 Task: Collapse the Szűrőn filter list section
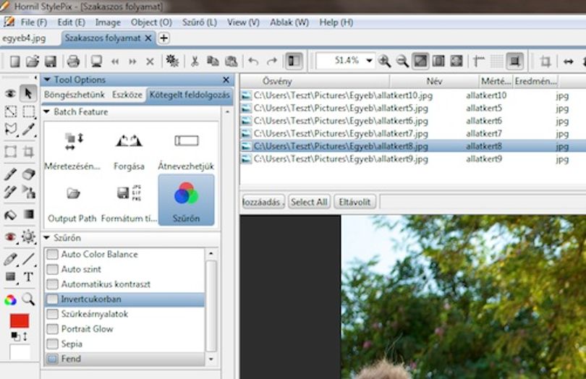(x=47, y=238)
